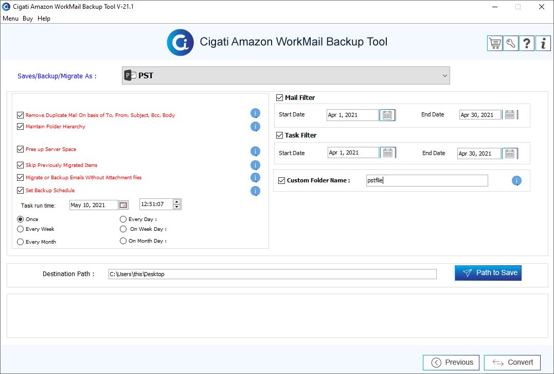Expand the PST save format dropdown
Viewport: 554px width, 374px height.
(286, 75)
